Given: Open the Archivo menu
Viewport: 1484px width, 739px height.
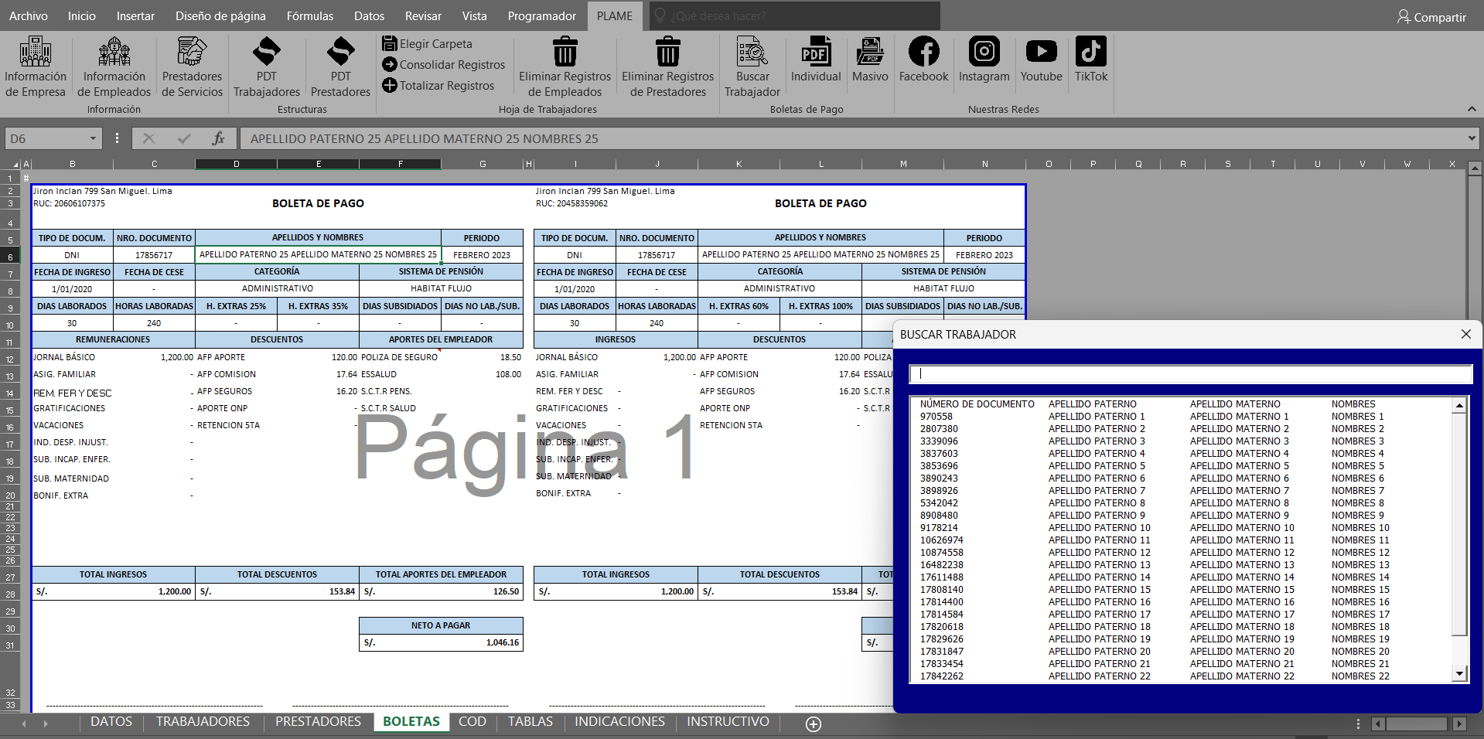Looking at the screenshot, I should click(29, 15).
